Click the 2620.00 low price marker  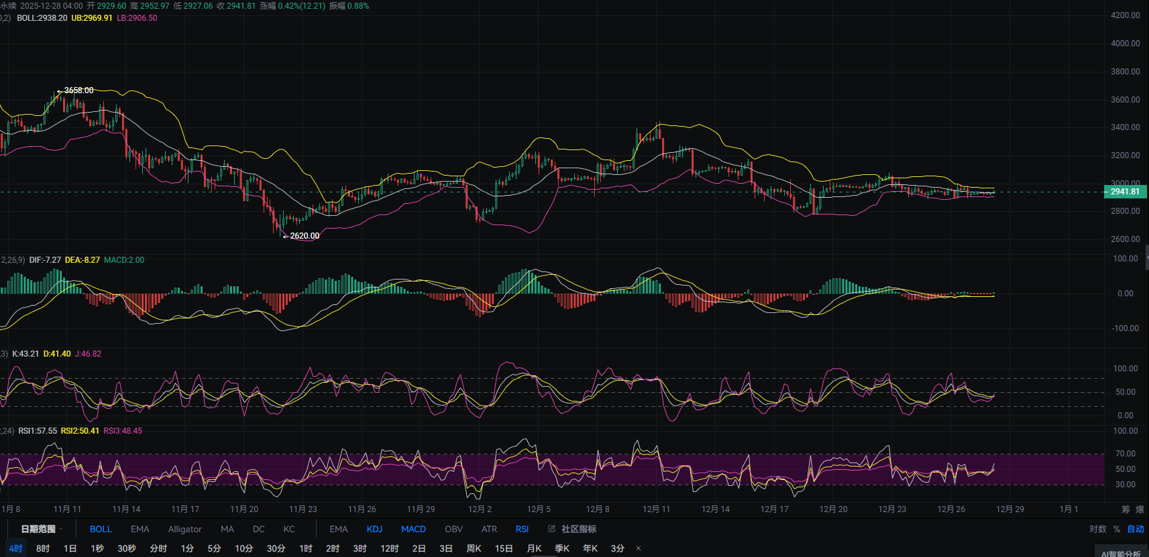pyautogui.click(x=304, y=236)
